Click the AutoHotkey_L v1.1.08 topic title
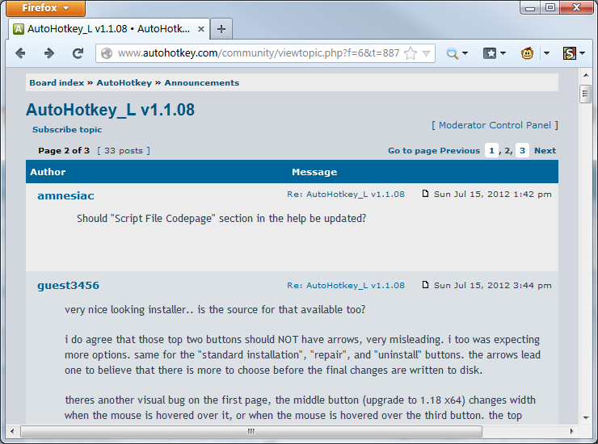This screenshot has height=444, width=598. 110,110
